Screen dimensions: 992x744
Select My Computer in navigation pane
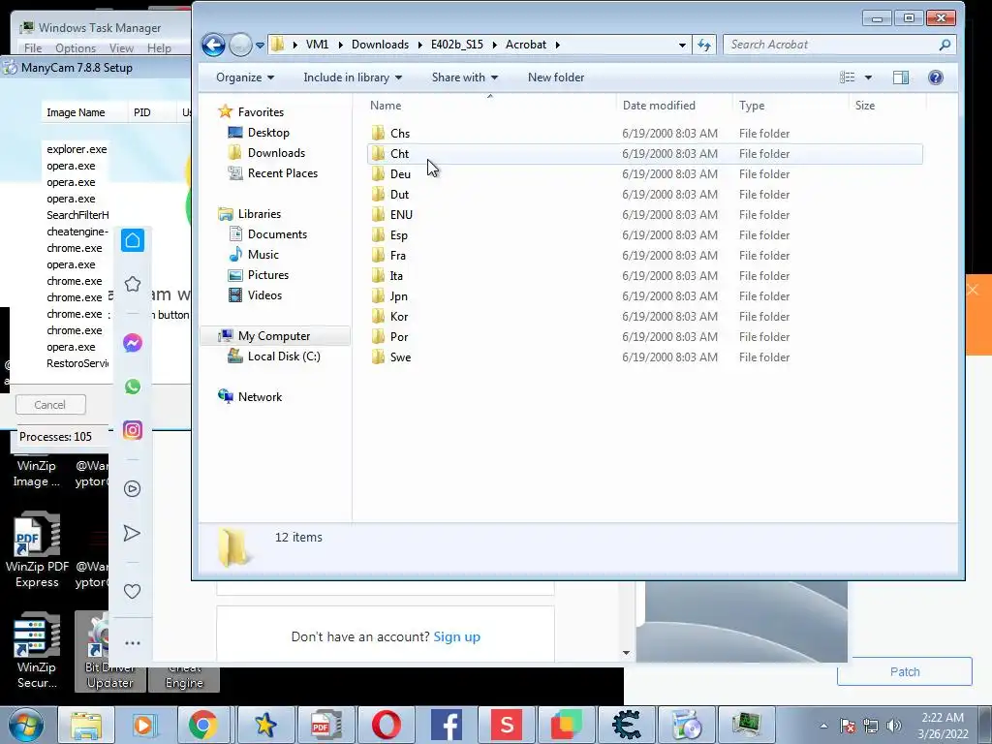click(x=273, y=336)
